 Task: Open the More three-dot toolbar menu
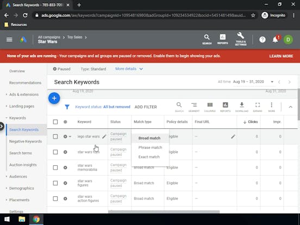(271, 107)
